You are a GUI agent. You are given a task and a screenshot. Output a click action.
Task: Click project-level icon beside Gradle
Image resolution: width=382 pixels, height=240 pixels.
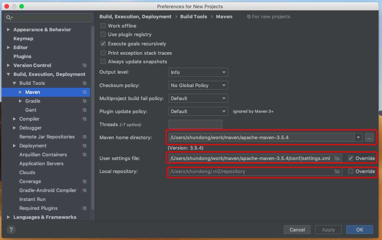tap(85, 101)
